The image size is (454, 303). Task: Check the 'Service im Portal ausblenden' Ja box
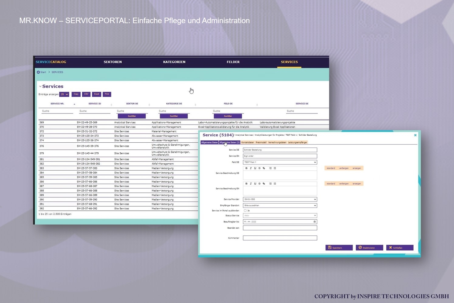[x=245, y=211]
